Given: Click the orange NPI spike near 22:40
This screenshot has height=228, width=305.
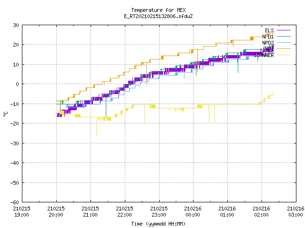Looking at the screenshot, I should 146,74.
